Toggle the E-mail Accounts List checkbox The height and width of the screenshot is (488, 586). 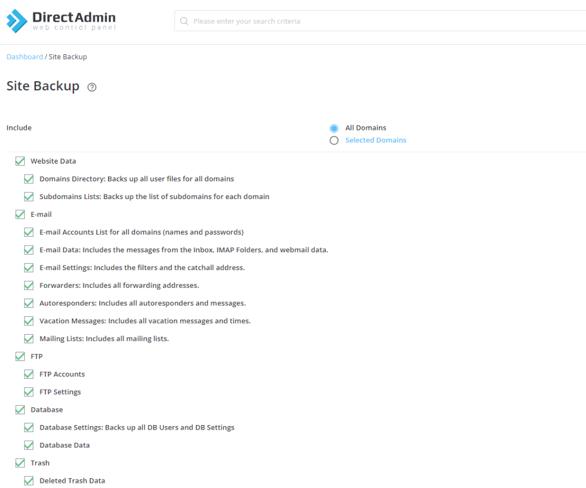point(29,232)
